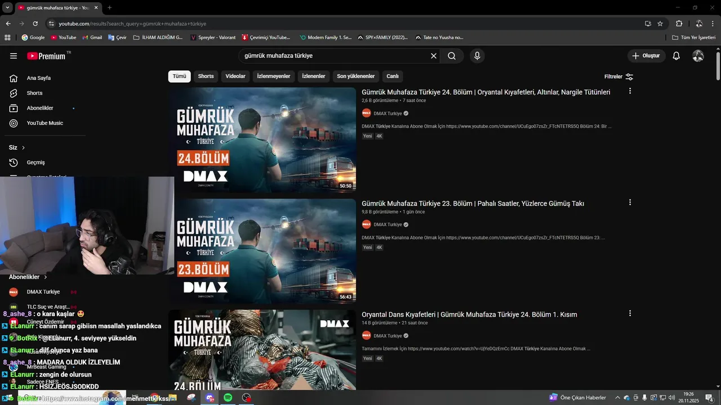Select the İzlenenler filter chip
The width and height of the screenshot is (721, 405).
click(314, 76)
